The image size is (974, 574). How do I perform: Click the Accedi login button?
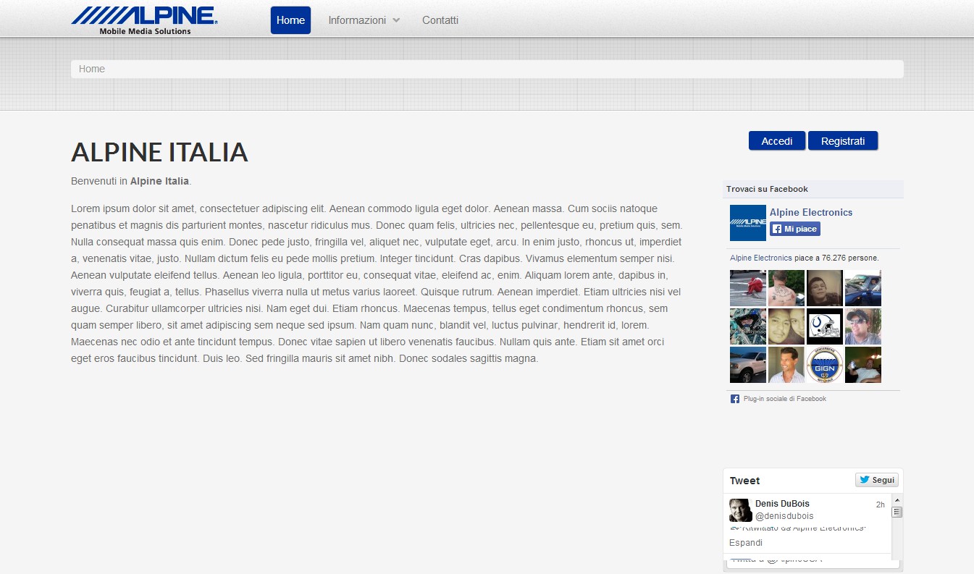click(777, 141)
